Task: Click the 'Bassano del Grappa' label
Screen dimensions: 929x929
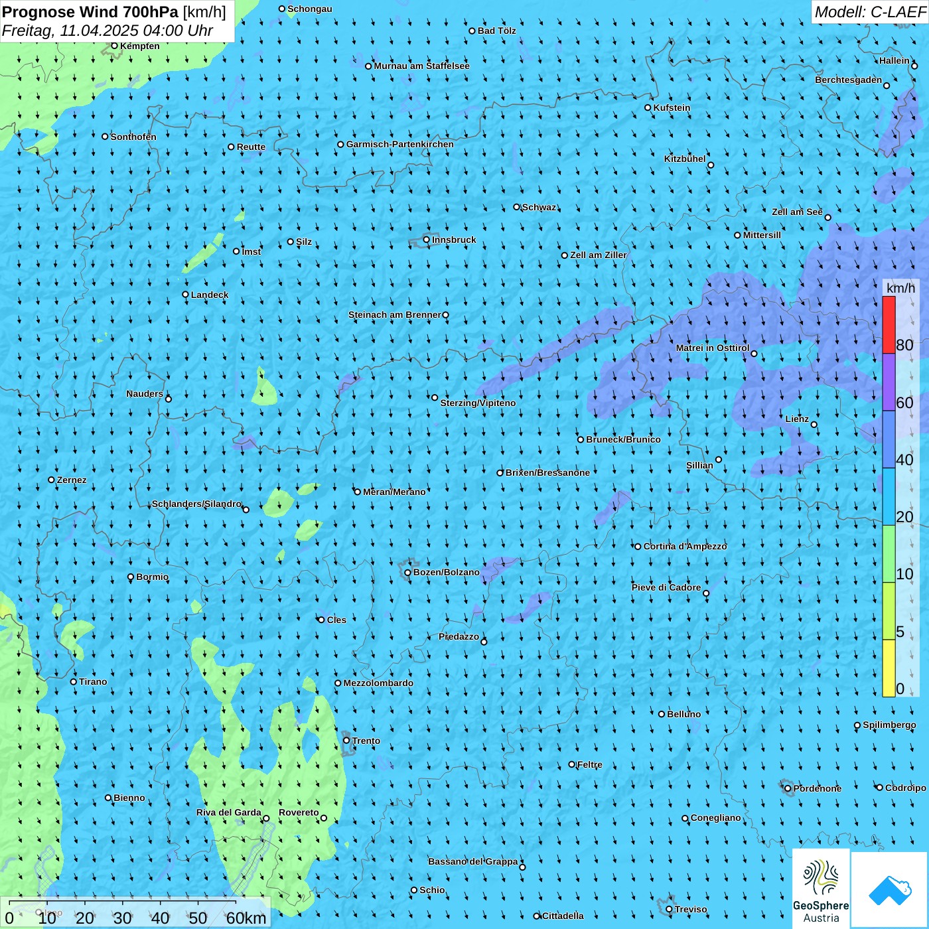Action: pos(473,861)
